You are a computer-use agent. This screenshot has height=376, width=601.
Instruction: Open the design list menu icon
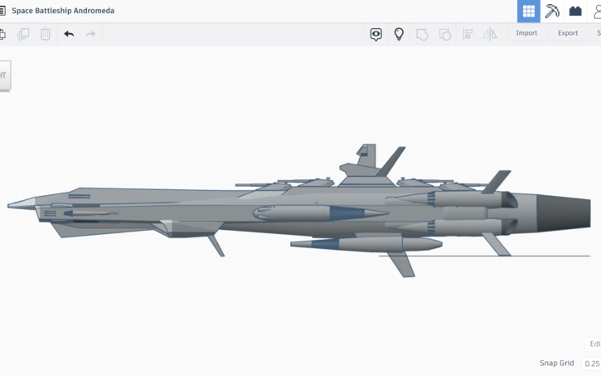2,11
